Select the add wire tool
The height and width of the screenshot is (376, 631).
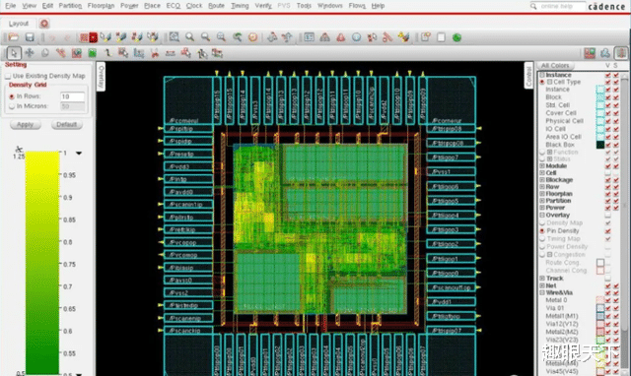click(x=107, y=53)
